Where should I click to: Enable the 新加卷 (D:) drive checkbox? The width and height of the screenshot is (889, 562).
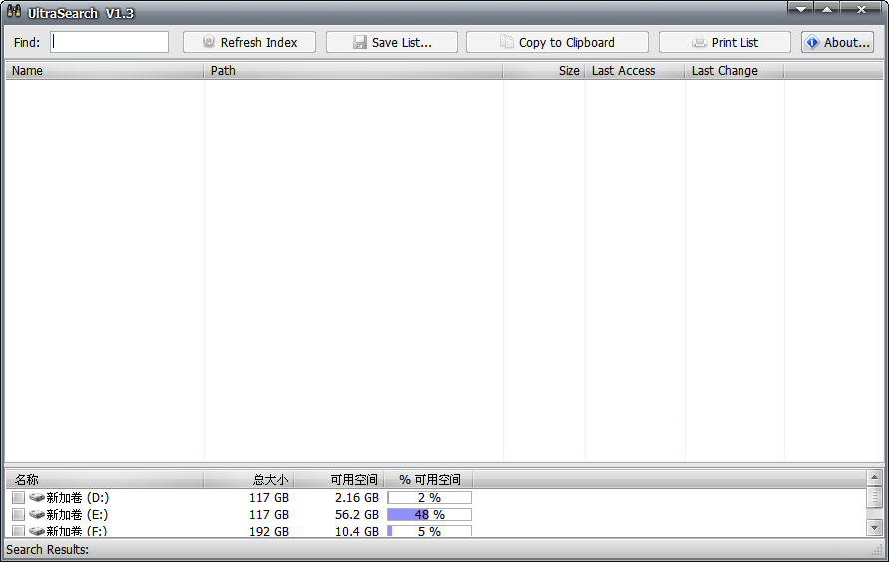coord(19,498)
